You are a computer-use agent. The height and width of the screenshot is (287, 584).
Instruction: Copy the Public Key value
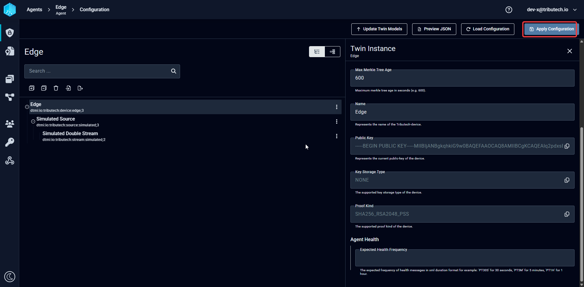click(x=567, y=146)
